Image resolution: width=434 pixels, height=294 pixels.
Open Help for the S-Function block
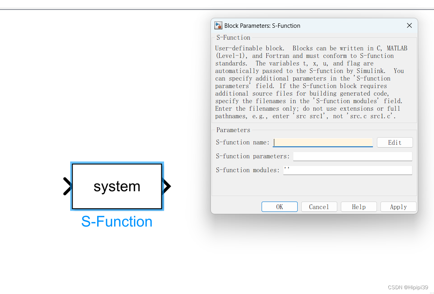pos(359,206)
